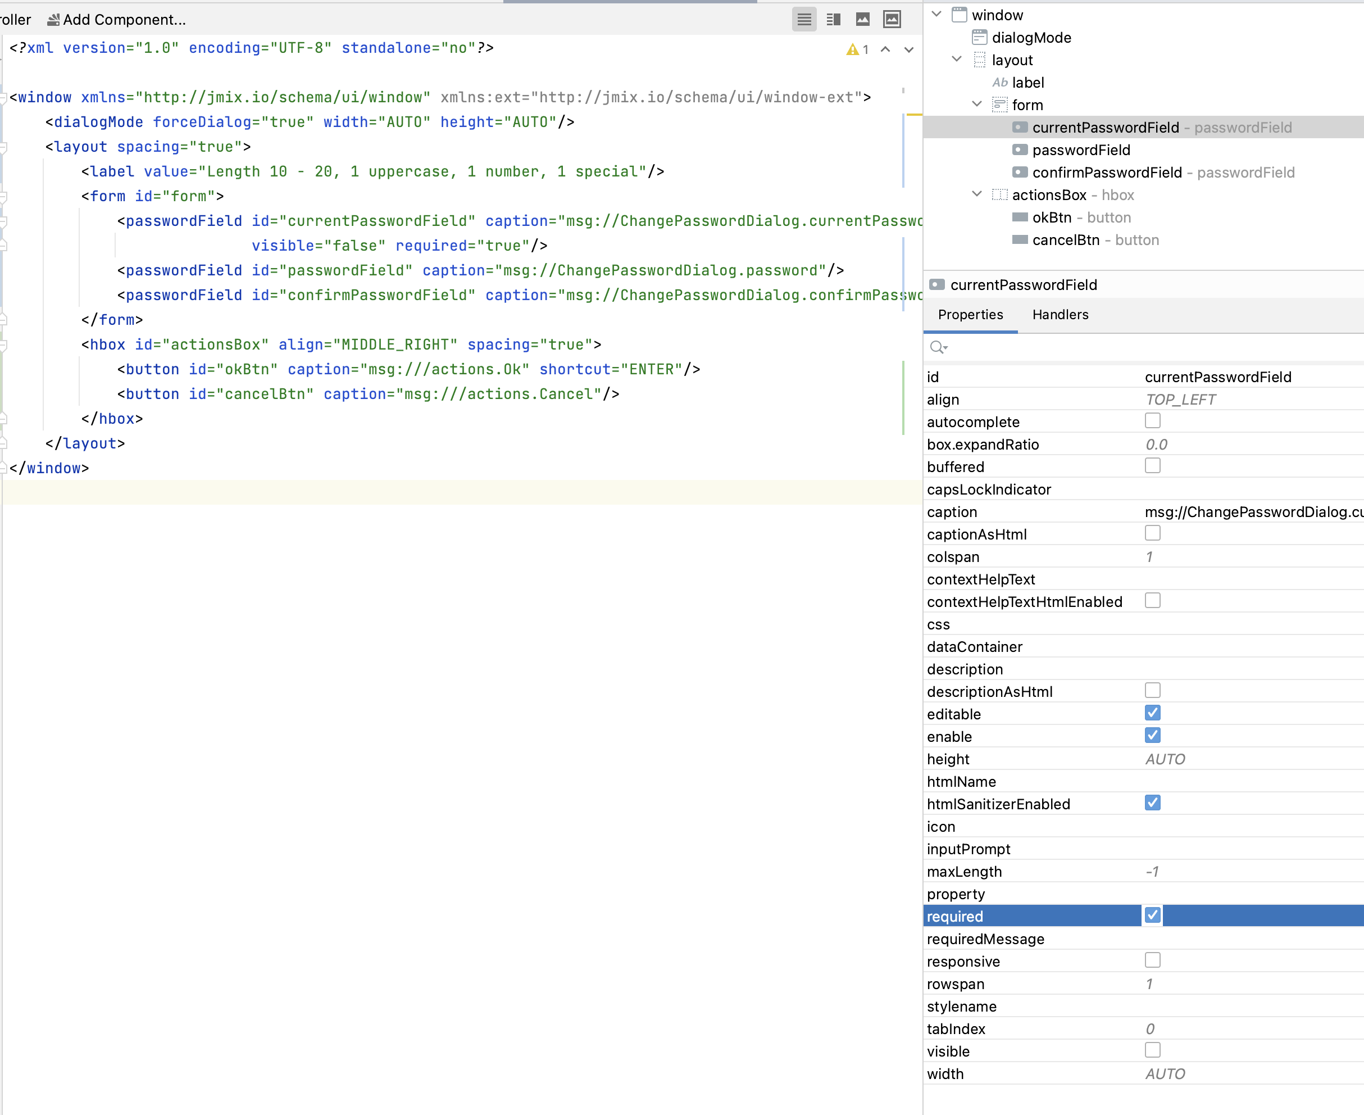Image resolution: width=1364 pixels, height=1115 pixels.
Task: Toggle the buffered checkbox
Action: tap(1152, 466)
